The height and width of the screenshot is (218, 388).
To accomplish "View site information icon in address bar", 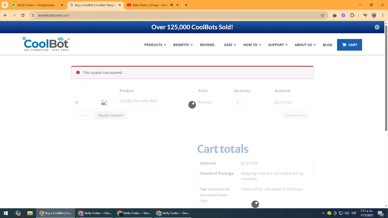I will click(x=33, y=15).
